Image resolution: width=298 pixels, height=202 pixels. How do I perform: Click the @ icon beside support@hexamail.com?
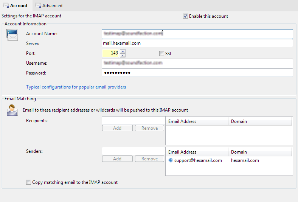pyautogui.click(x=171, y=160)
